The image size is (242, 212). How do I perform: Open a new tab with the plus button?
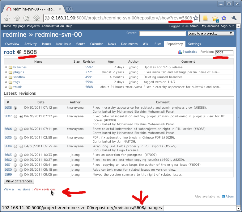point(69,9)
